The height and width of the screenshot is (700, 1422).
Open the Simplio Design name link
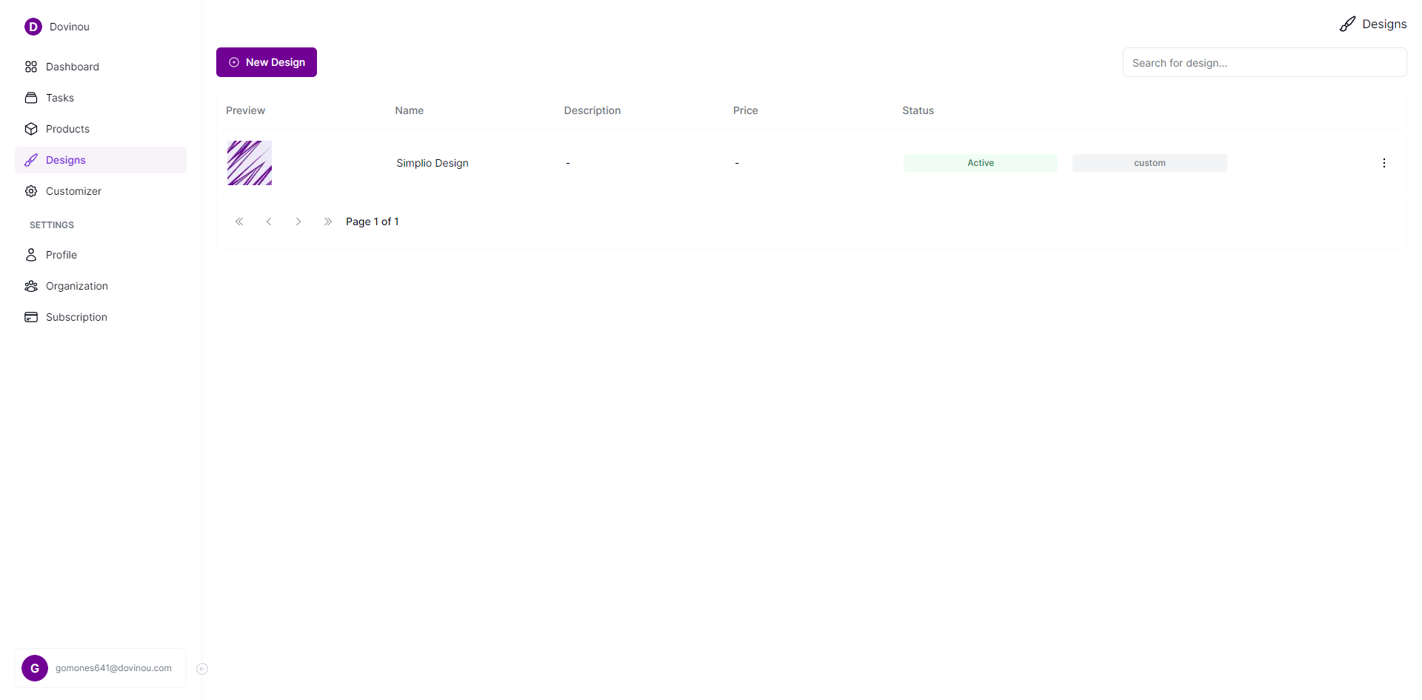(x=433, y=163)
